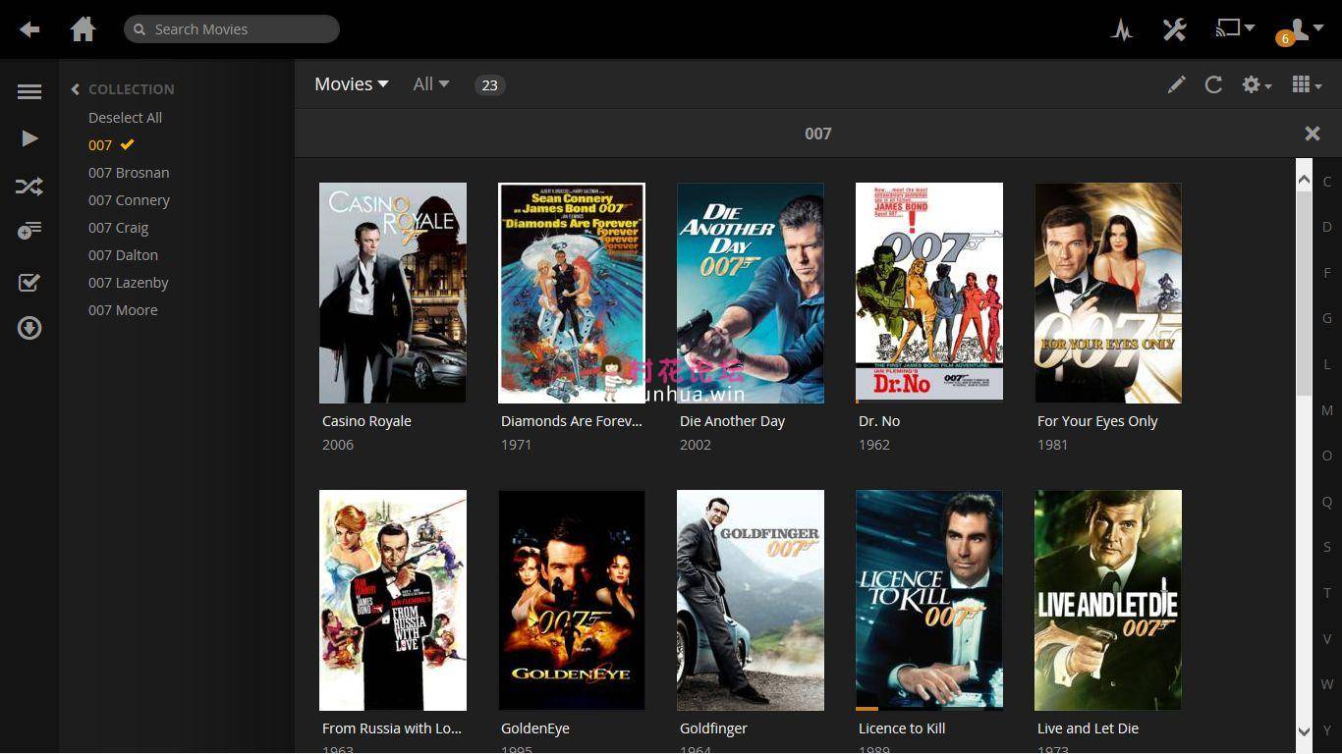Click the 23 items count badge
The height and width of the screenshot is (754, 1342).
pos(489,85)
